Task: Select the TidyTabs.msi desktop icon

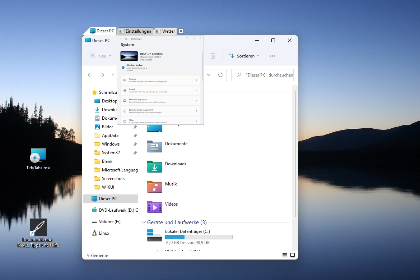Action: tap(38, 159)
